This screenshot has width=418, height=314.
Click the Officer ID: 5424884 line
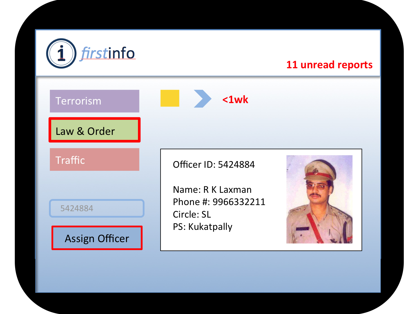click(x=214, y=165)
